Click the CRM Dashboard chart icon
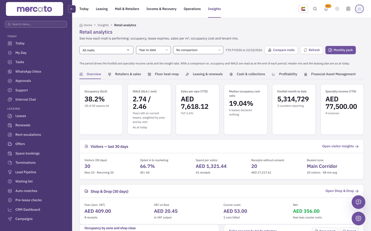Image resolution: width=371 pixels, height=231 pixels. (10, 210)
